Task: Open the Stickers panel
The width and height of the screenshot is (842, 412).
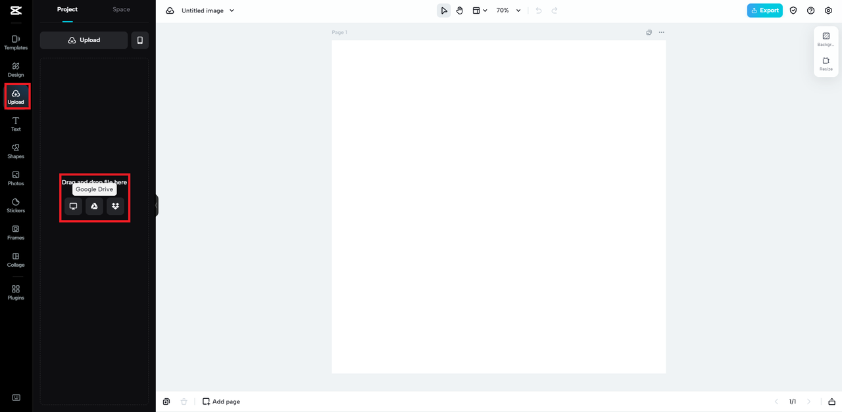Action: click(x=16, y=206)
